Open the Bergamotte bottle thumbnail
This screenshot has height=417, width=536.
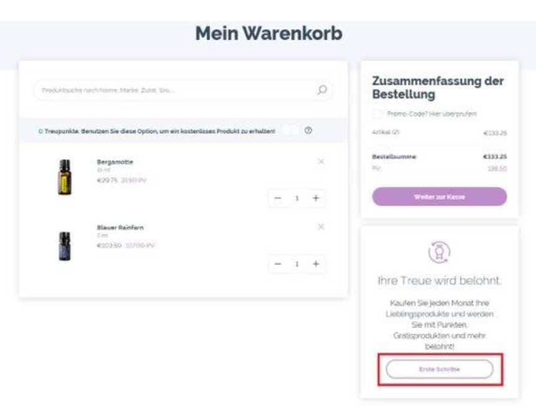tap(64, 177)
